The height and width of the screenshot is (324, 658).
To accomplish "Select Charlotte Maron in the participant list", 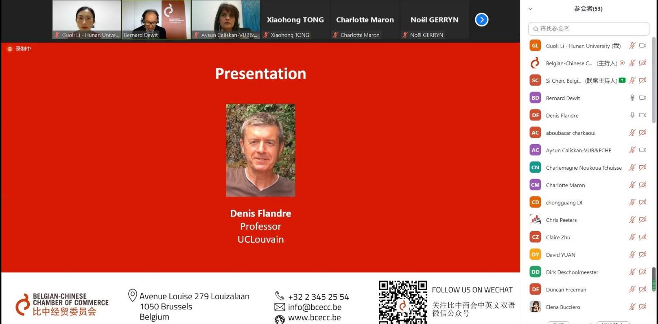I will 565,185.
